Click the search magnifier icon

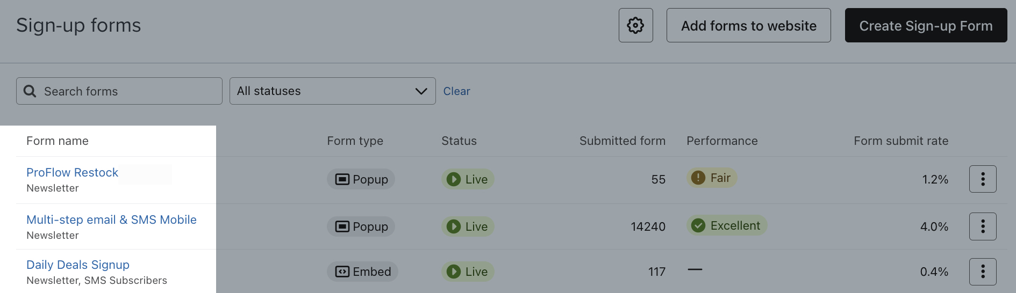click(x=30, y=91)
